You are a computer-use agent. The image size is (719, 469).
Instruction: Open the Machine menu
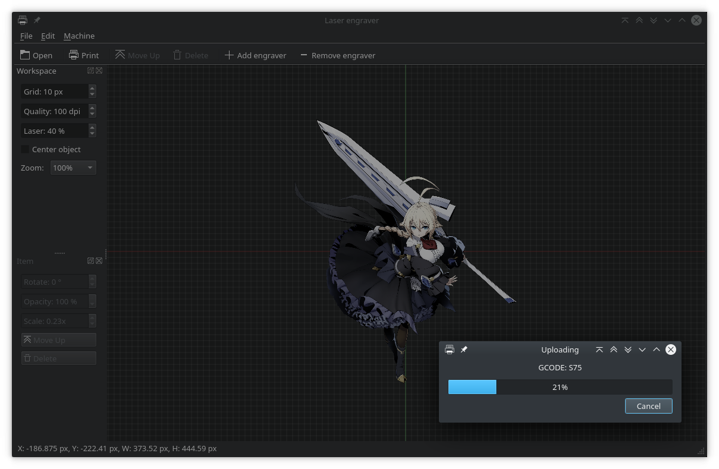(79, 36)
